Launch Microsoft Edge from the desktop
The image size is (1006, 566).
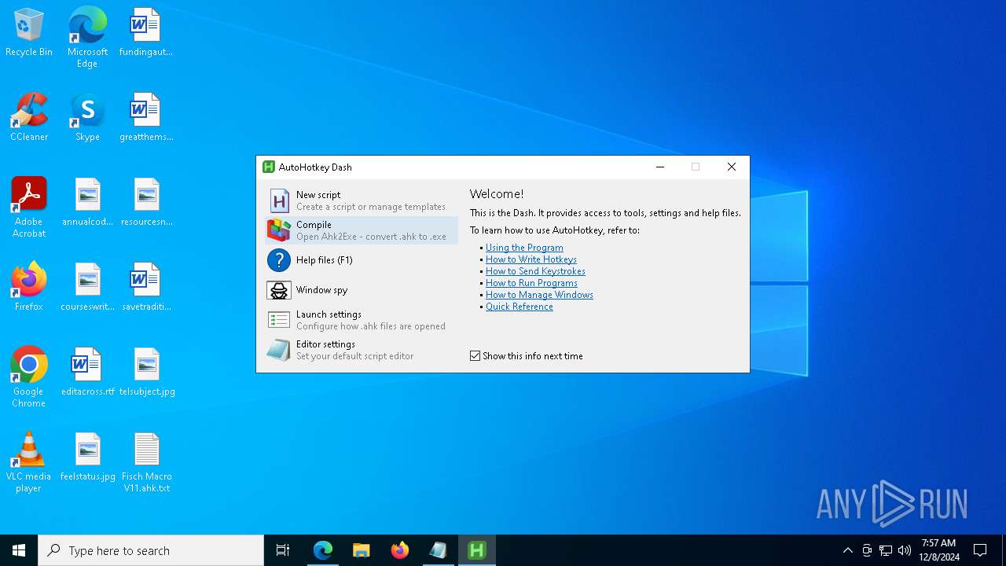(x=87, y=25)
